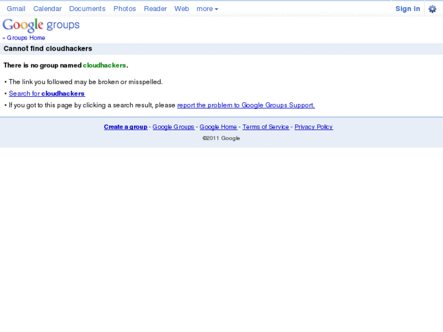Screen dimensions: 443x332
Task: Open Reader from the top bar
Action: [155, 9]
